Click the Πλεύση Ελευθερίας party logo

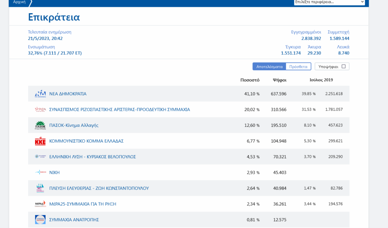[x=40, y=188]
